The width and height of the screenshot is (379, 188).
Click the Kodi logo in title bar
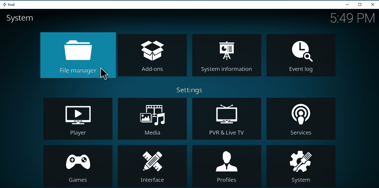pos(4,5)
